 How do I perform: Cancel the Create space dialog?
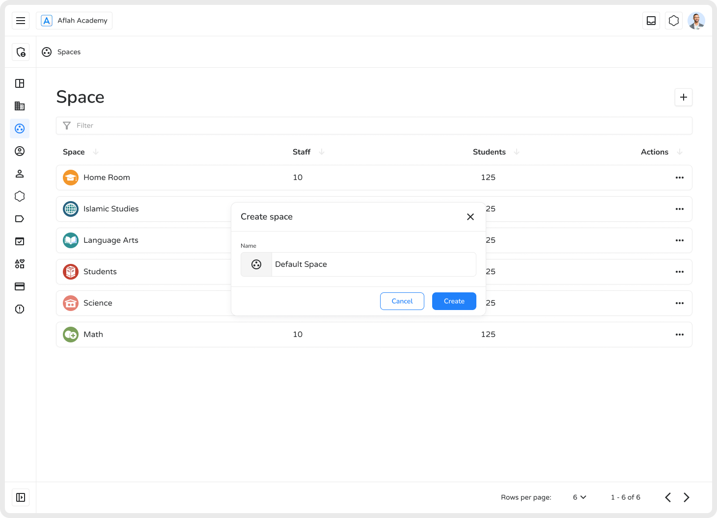coord(402,301)
